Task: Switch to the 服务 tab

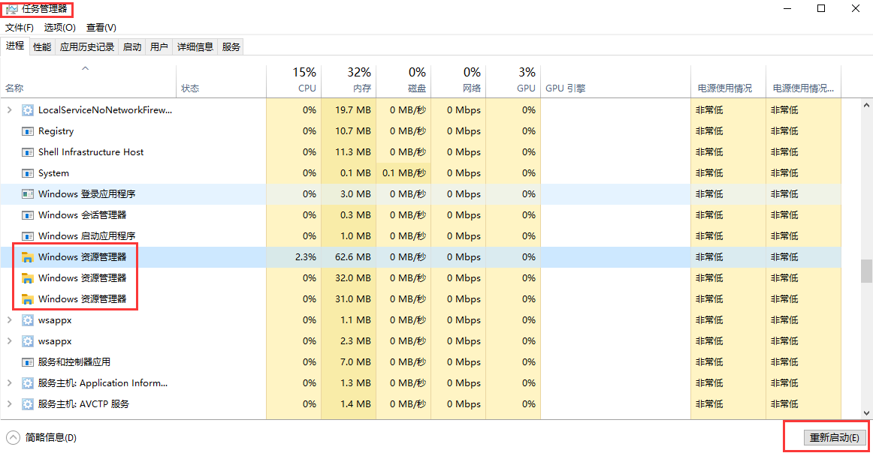Action: [231, 47]
